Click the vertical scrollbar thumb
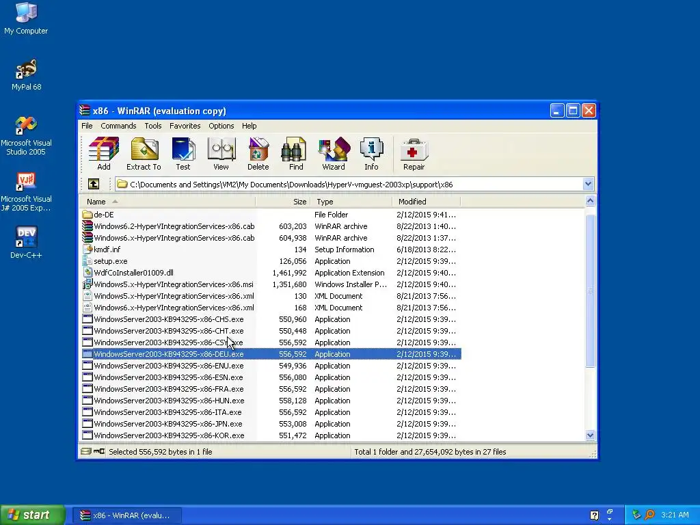This screenshot has height=525, width=700. tap(590, 291)
